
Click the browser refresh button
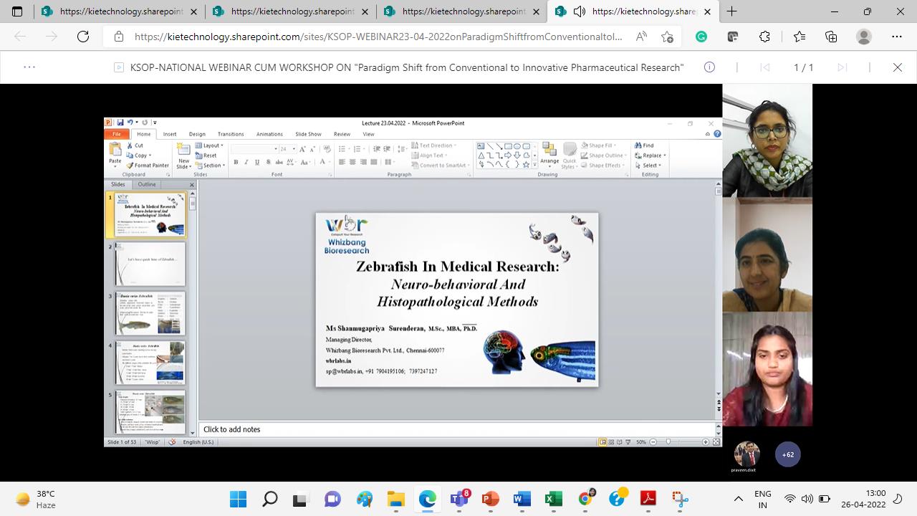(83, 37)
